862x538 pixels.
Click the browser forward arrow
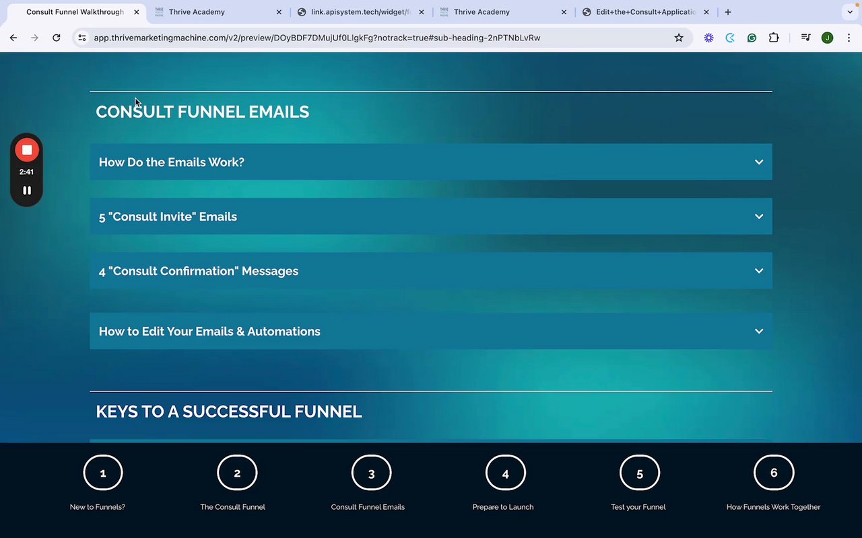[35, 38]
